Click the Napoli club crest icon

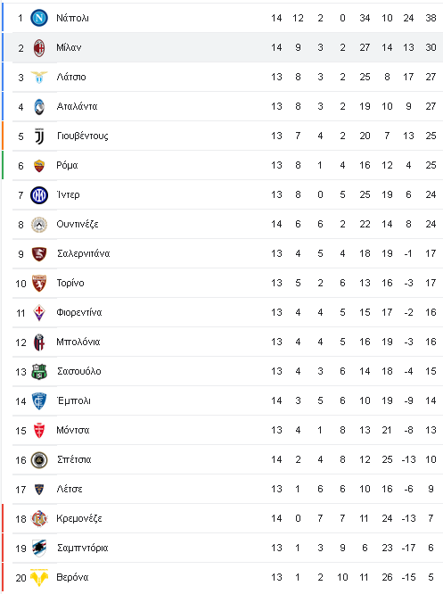tap(39, 18)
